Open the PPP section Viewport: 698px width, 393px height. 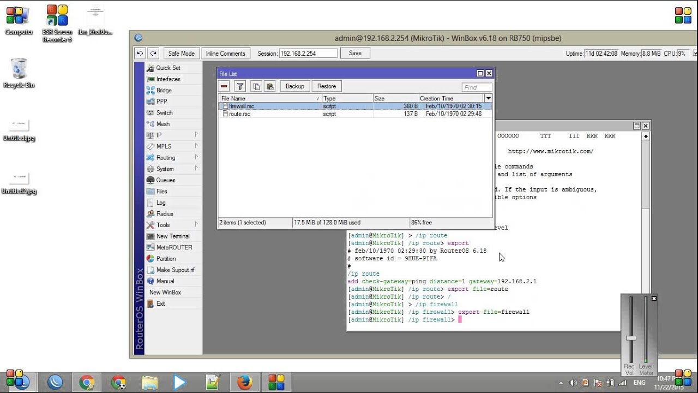pyautogui.click(x=161, y=102)
